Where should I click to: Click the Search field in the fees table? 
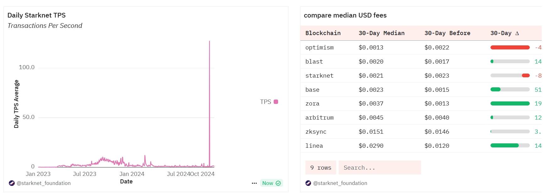[x=380, y=167]
